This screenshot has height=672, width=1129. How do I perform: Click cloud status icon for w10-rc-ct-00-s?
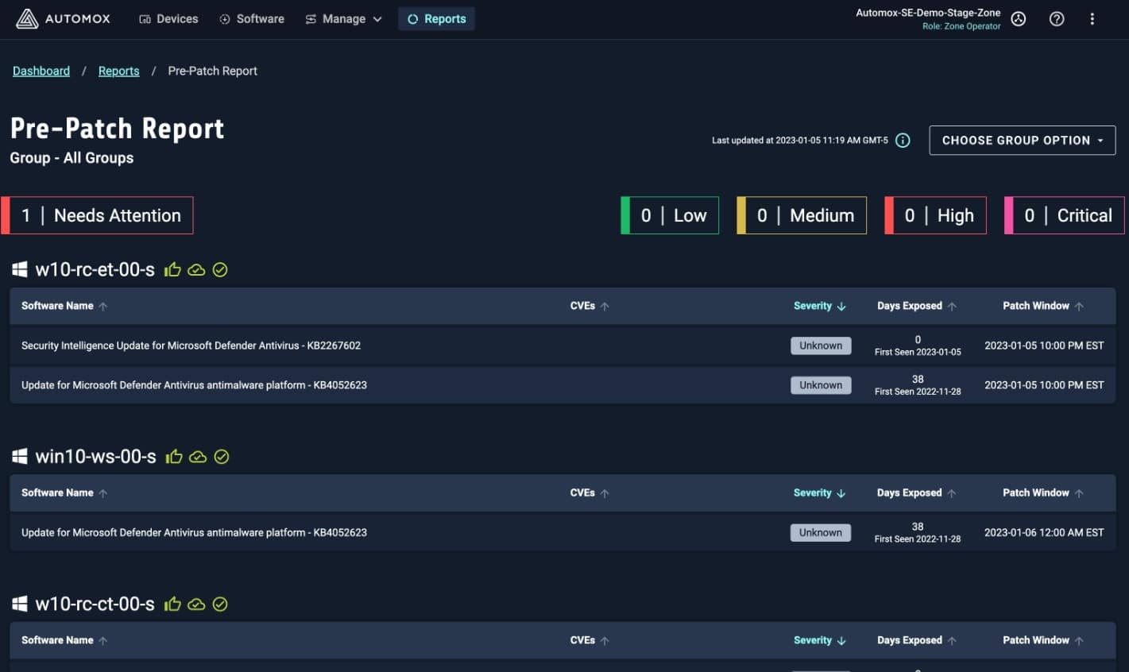click(196, 604)
